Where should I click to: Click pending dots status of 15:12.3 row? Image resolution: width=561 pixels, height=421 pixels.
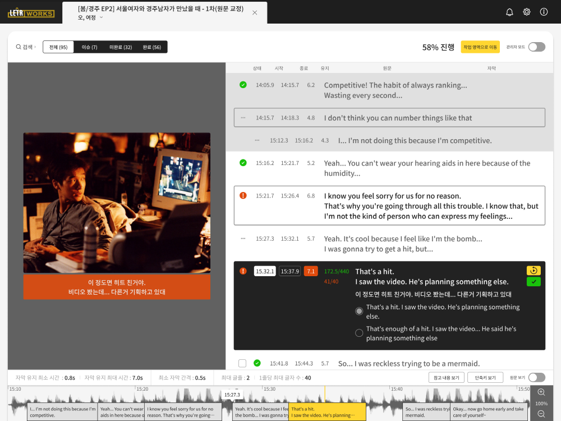(257, 140)
